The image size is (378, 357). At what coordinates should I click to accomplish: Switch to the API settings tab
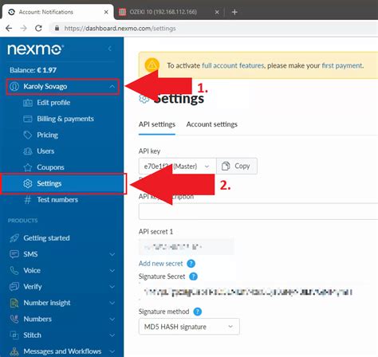pos(157,124)
